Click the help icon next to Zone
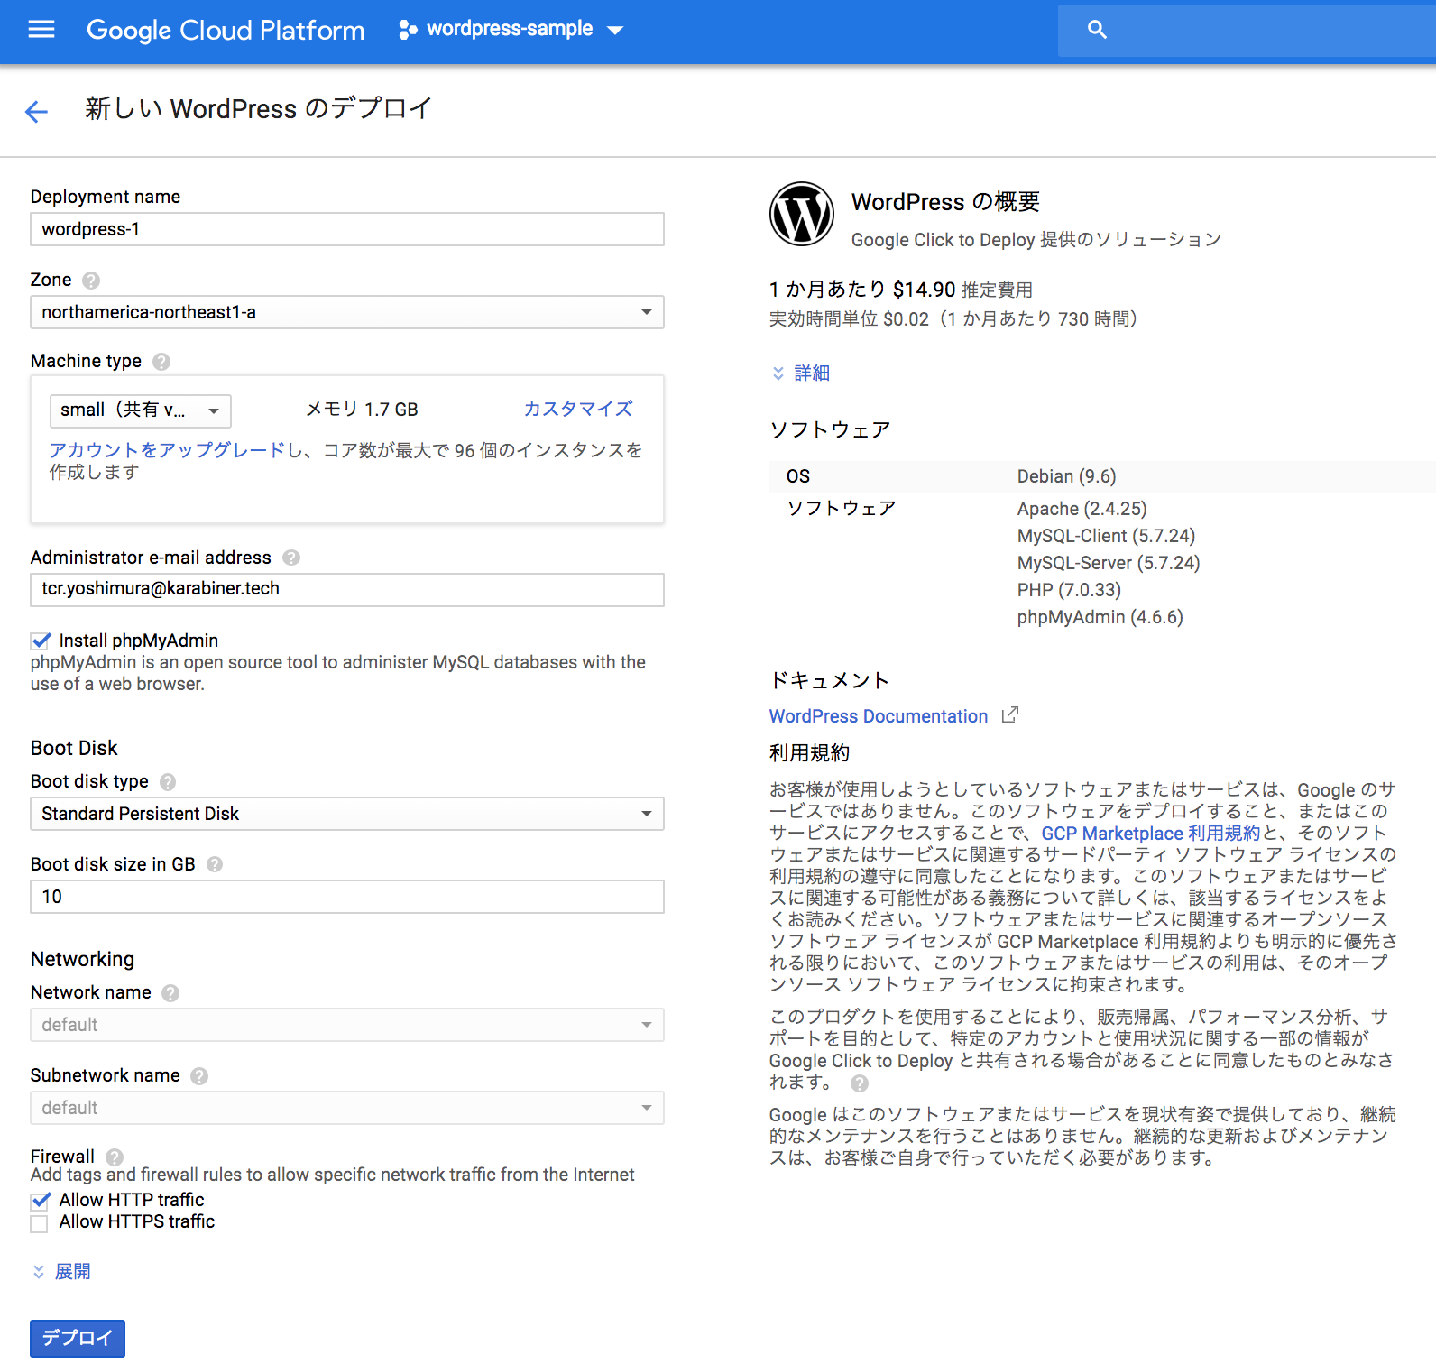 click(x=91, y=281)
